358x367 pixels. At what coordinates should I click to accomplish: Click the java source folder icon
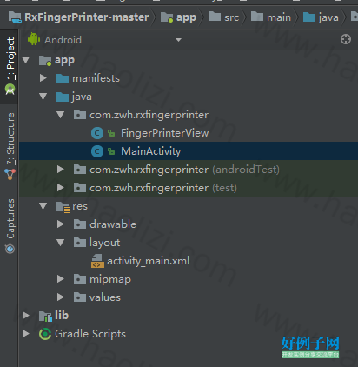[x=63, y=97]
